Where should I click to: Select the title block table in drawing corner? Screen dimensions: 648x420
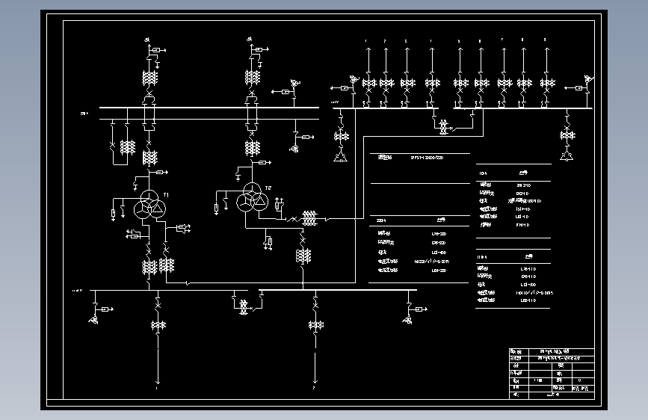(552, 374)
